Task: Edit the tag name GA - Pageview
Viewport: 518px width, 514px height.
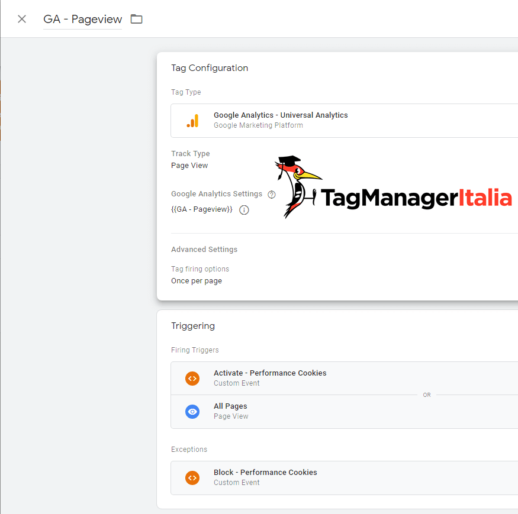Action: coord(83,19)
